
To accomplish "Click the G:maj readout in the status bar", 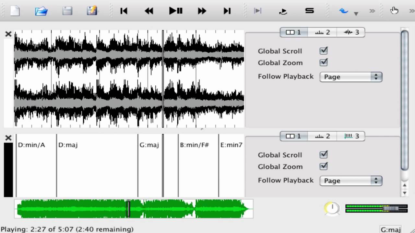I will [x=391, y=229].
